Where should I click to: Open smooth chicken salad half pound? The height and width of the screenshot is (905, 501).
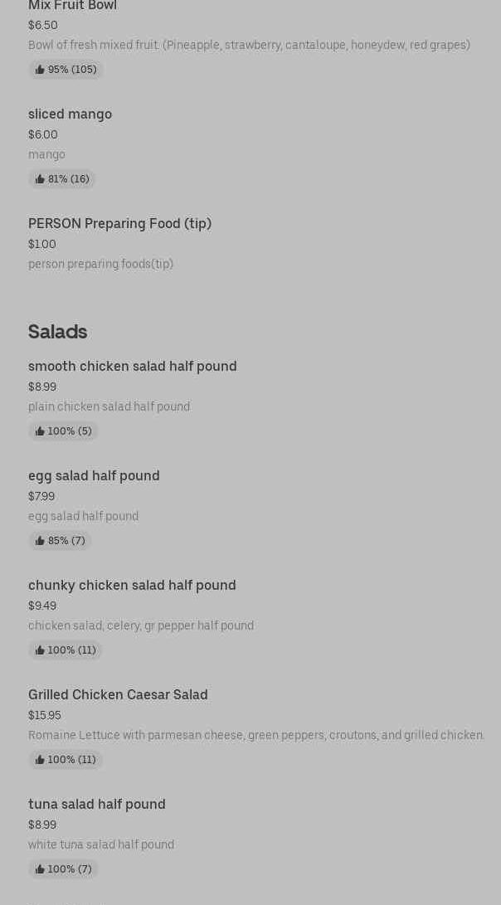pyautogui.click(x=132, y=367)
